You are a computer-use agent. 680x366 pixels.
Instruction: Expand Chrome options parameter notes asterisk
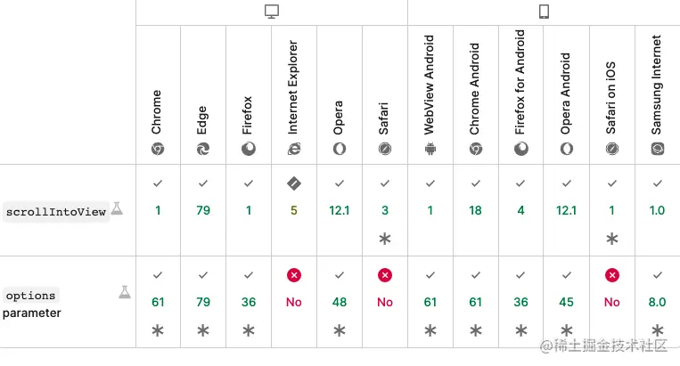coord(158,330)
